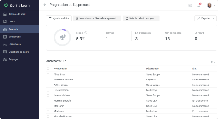Viewport: 218px width, 119px height.
Task: Open Evénements in sidebar
Action: click(19, 37)
